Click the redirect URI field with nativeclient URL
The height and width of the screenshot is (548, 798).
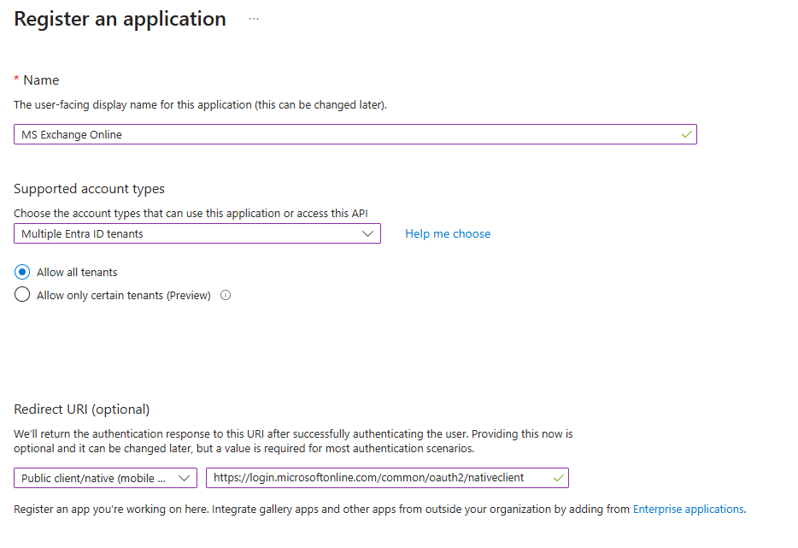pos(387,478)
